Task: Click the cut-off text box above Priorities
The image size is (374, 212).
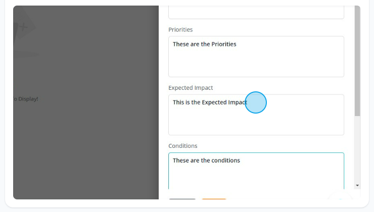Action: tap(256, 13)
